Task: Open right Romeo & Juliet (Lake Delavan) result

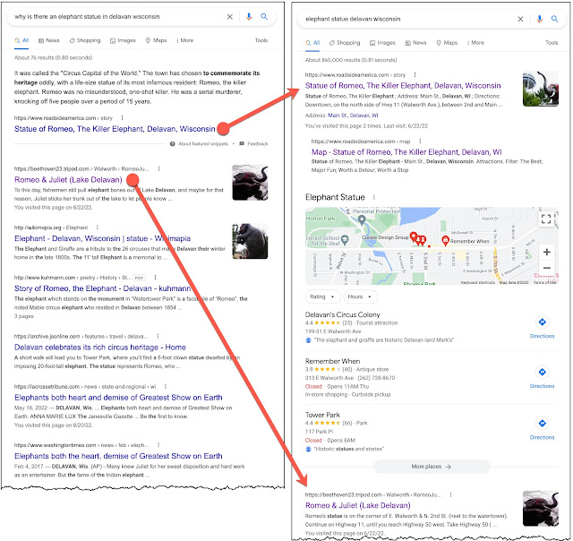Action: (x=358, y=505)
